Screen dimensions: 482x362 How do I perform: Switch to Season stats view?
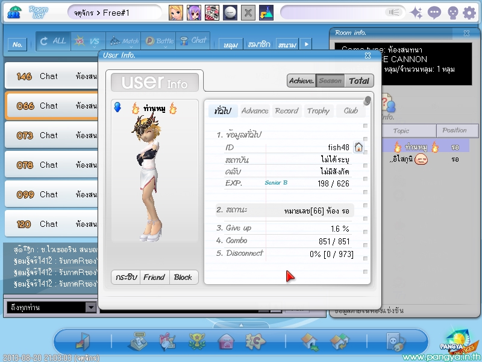(x=330, y=81)
